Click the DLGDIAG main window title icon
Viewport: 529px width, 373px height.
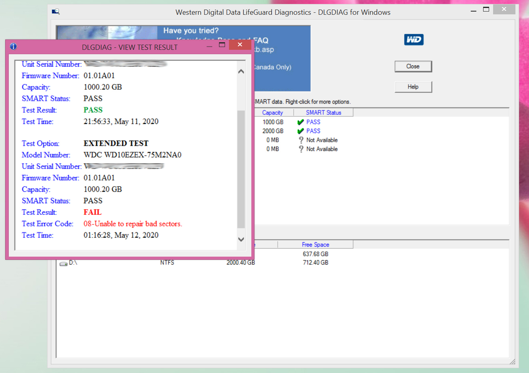coord(56,12)
